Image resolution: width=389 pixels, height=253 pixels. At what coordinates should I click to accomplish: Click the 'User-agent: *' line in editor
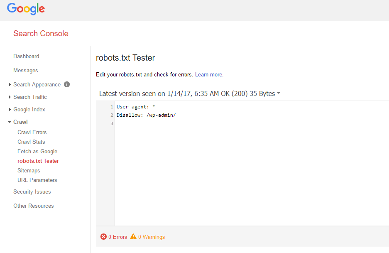[136, 107]
